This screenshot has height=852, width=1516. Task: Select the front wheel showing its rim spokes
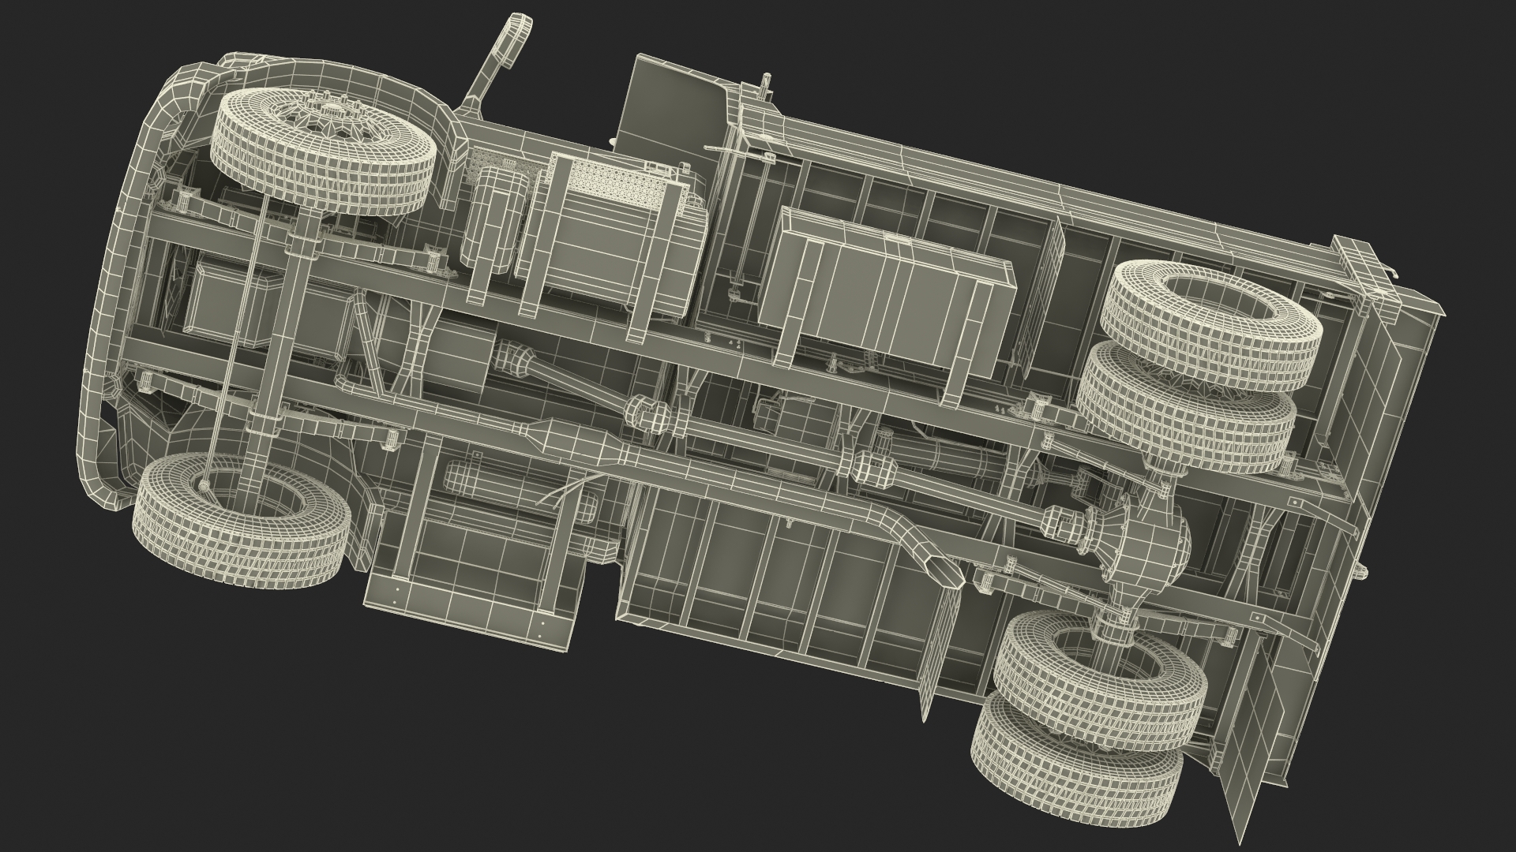tap(322, 153)
